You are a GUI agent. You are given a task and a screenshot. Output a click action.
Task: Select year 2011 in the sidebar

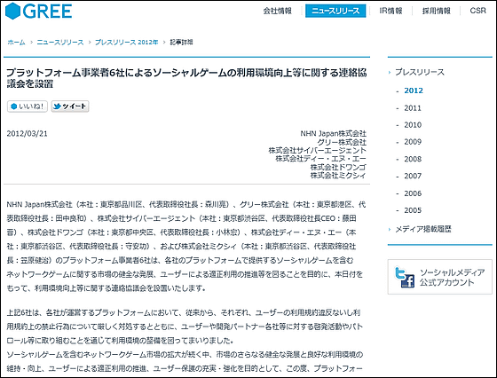click(413, 108)
